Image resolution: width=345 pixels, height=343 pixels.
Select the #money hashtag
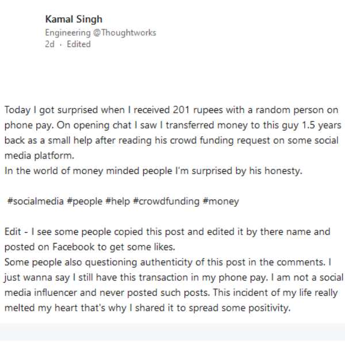220,202
